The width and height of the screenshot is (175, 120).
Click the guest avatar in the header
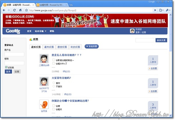coord(132,31)
